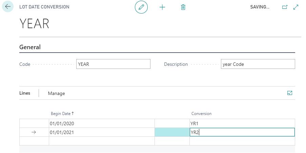This screenshot has width=306, height=153.
Task: Click the YR1 conversion cell
Action: (242, 123)
